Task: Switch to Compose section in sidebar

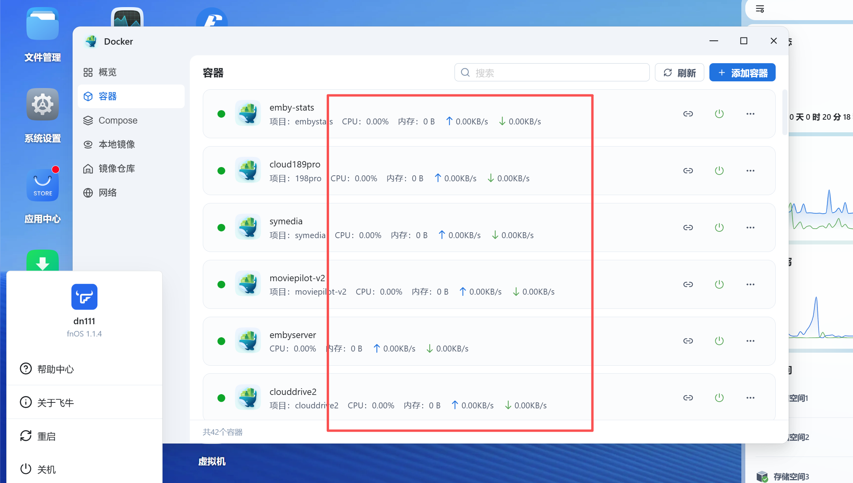Action: 118,120
